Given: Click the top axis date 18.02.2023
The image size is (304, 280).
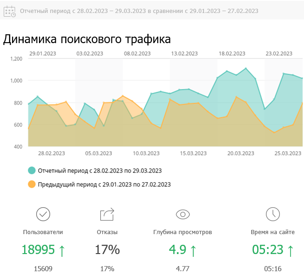Looking at the screenshot, I should pos(232,53).
